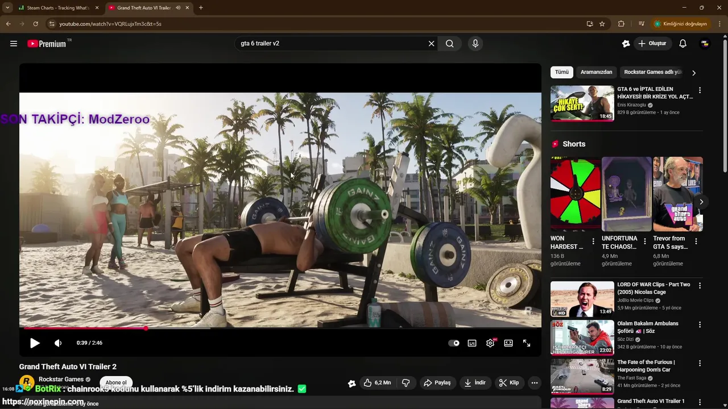Show the next Shorts with arrow
The width and height of the screenshot is (728, 409).
(x=701, y=202)
